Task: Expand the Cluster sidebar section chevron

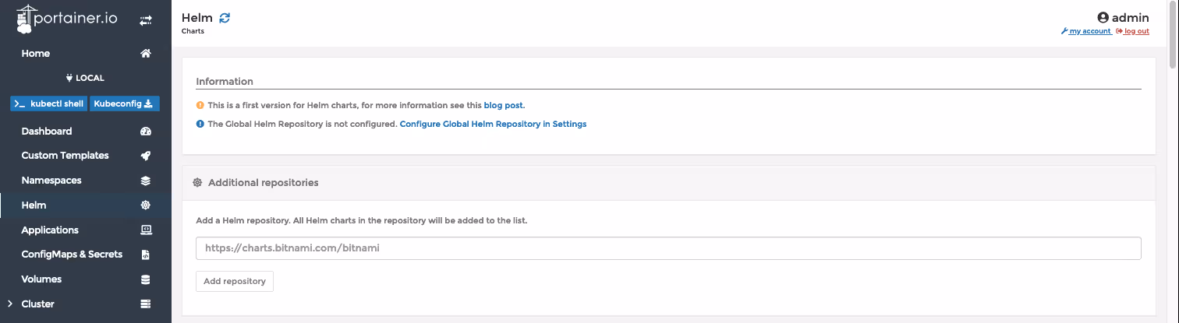Action: click(9, 304)
